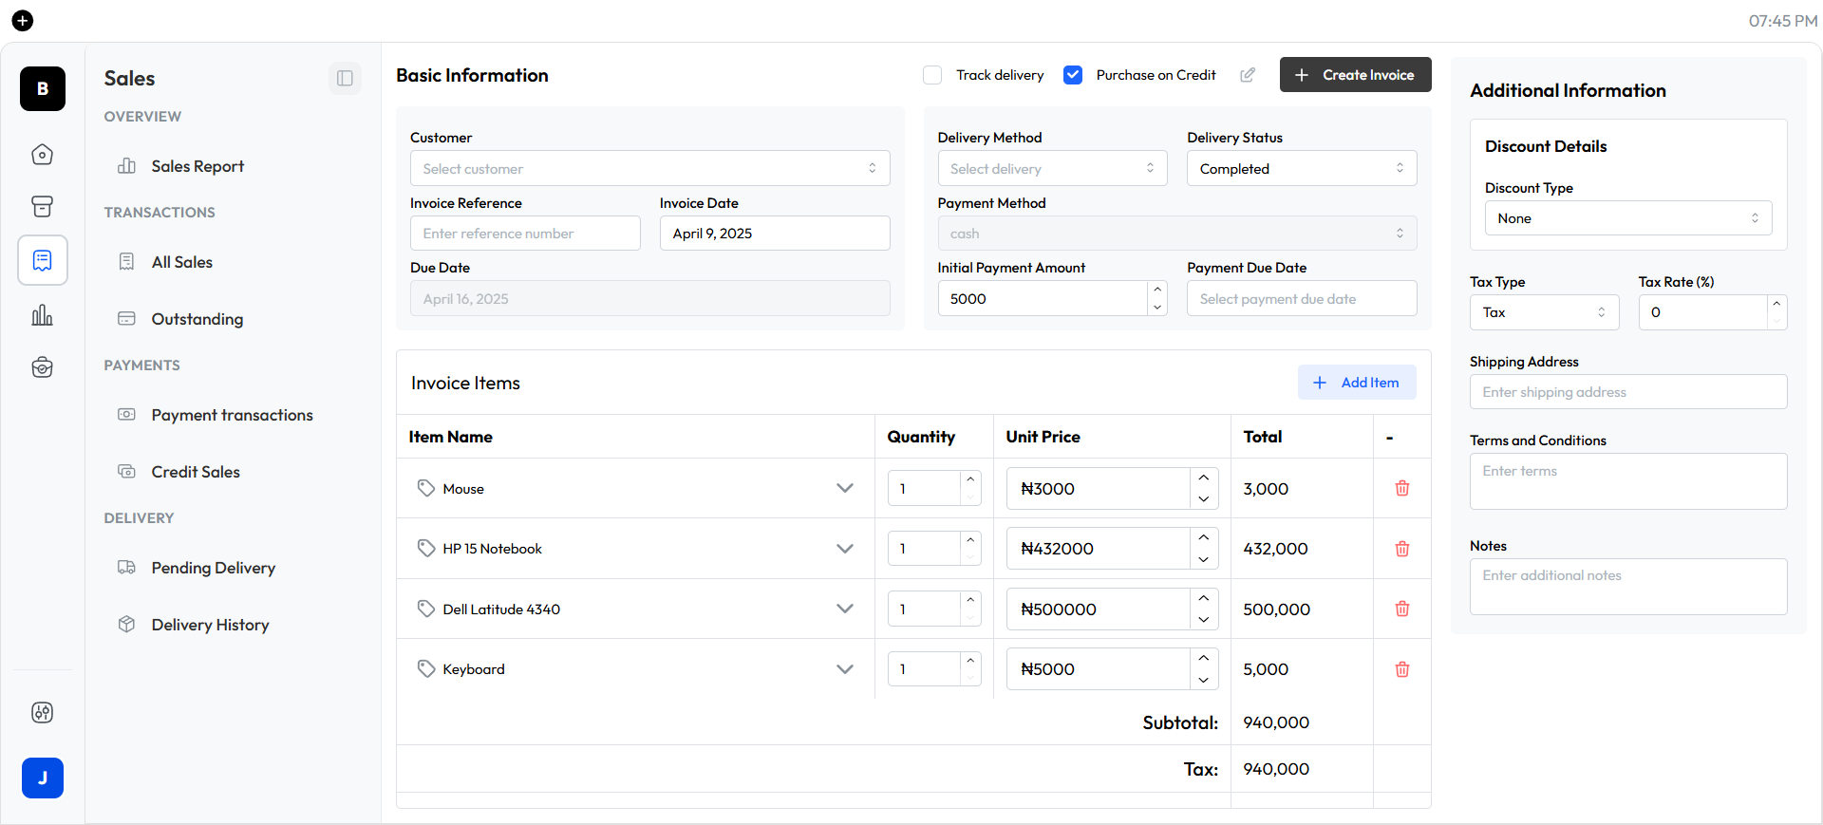The image size is (1823, 825).
Task: Decrease the Initial Payment Amount stepper
Action: click(1157, 307)
